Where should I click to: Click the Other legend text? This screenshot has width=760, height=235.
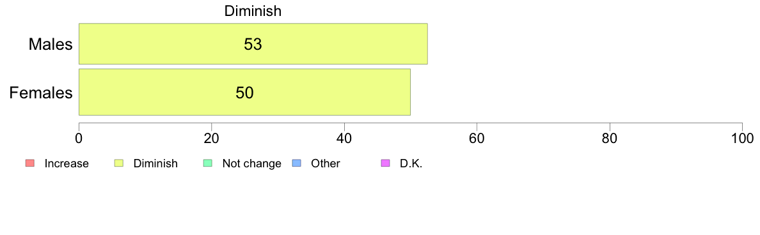point(326,163)
